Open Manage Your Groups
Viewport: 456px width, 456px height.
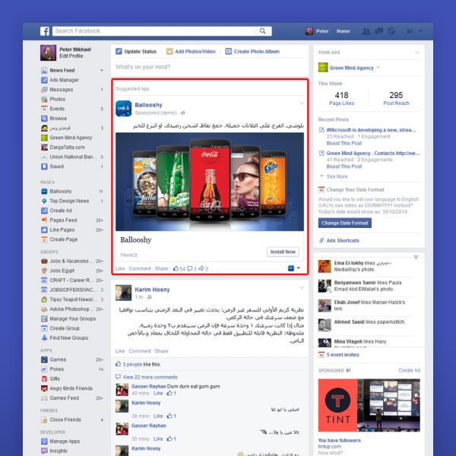[72, 318]
